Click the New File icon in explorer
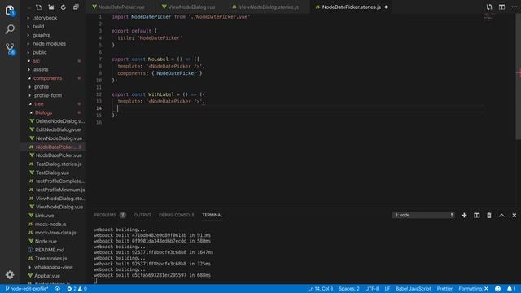521x293 pixels. click(x=39, y=7)
